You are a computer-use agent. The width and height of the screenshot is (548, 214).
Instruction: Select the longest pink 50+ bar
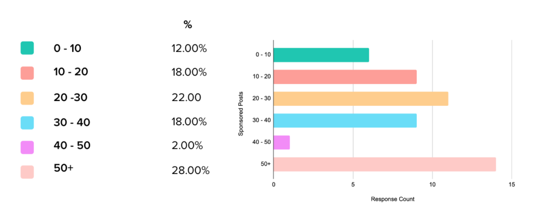[x=385, y=164]
